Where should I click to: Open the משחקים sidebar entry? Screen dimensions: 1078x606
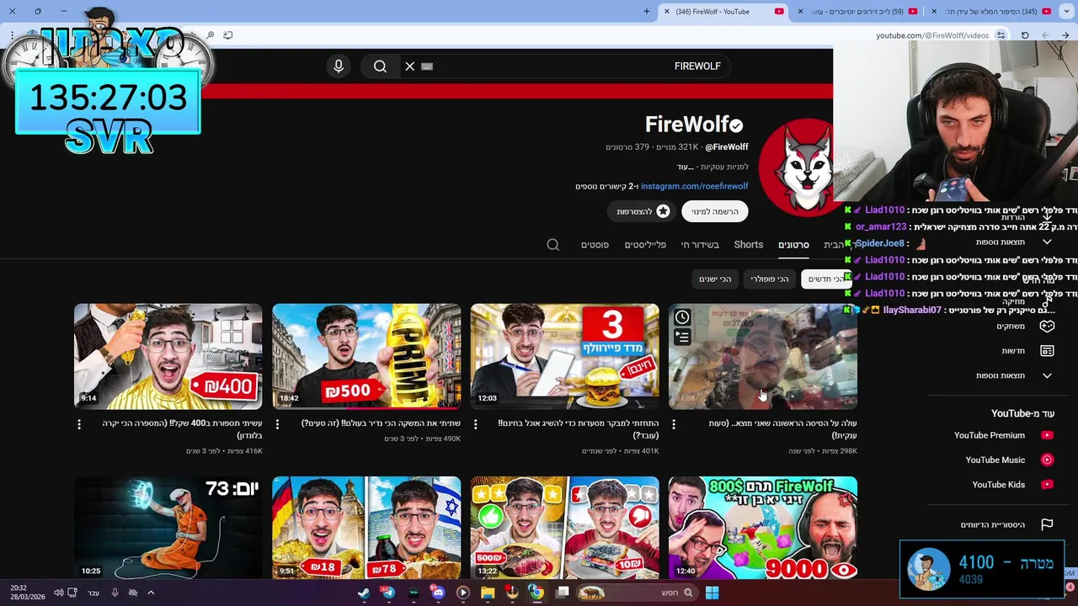(x=1011, y=326)
